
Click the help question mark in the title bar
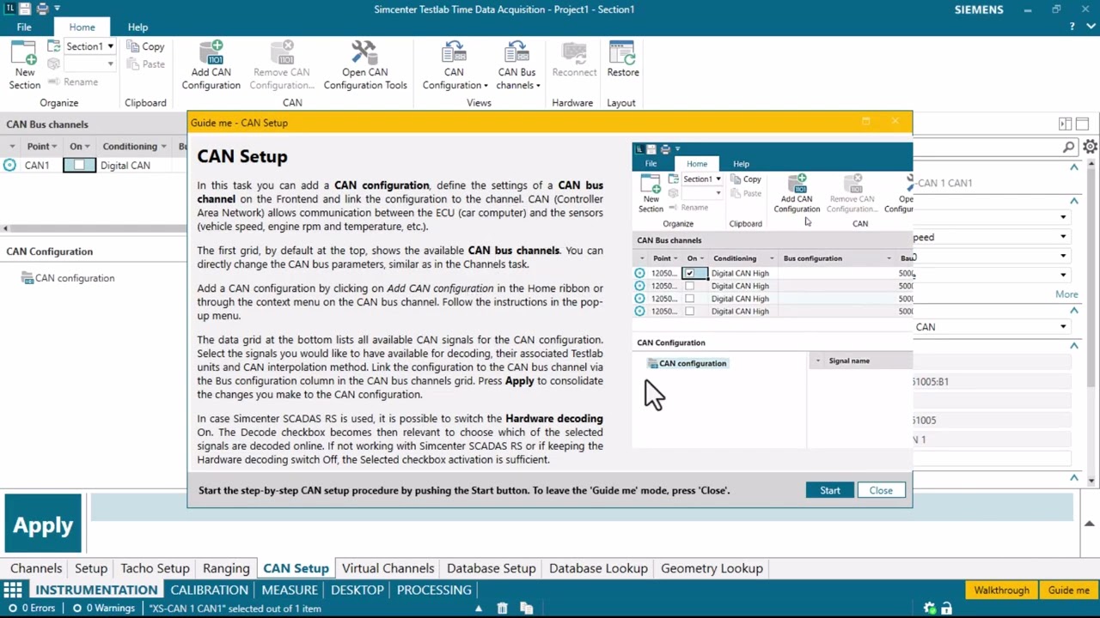coord(1072,27)
